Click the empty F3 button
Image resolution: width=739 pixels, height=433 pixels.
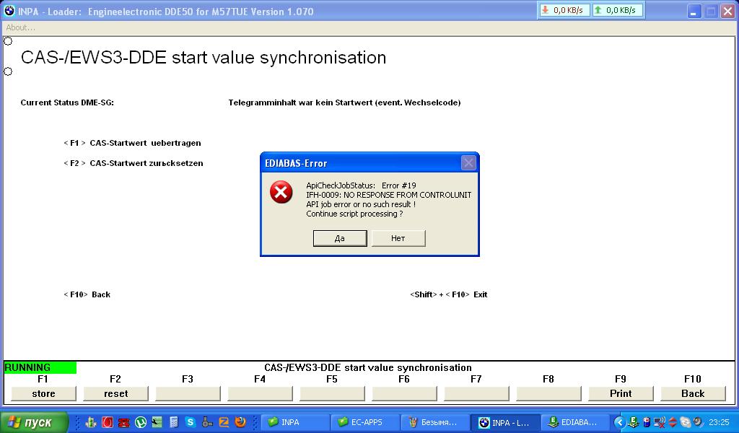pyautogui.click(x=188, y=393)
